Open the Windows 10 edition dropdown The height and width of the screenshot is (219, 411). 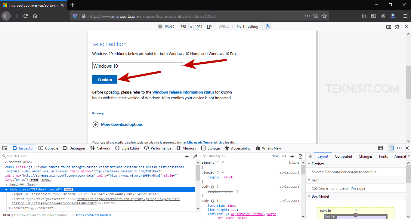[138, 66]
